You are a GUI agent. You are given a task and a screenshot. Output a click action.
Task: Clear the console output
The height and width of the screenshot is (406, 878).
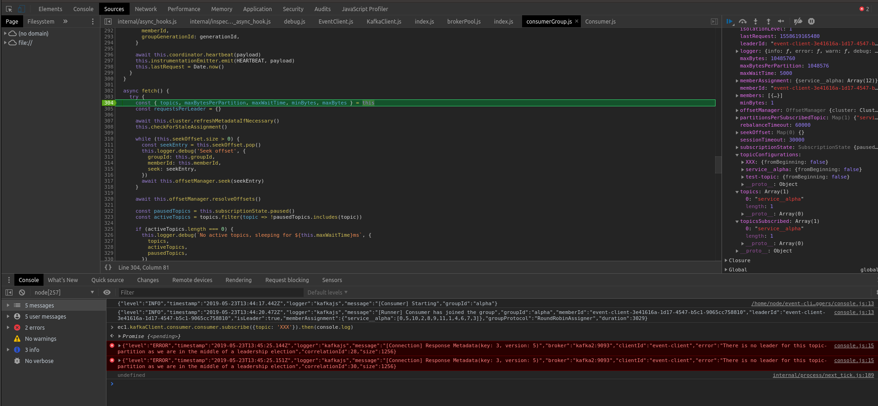coord(22,292)
